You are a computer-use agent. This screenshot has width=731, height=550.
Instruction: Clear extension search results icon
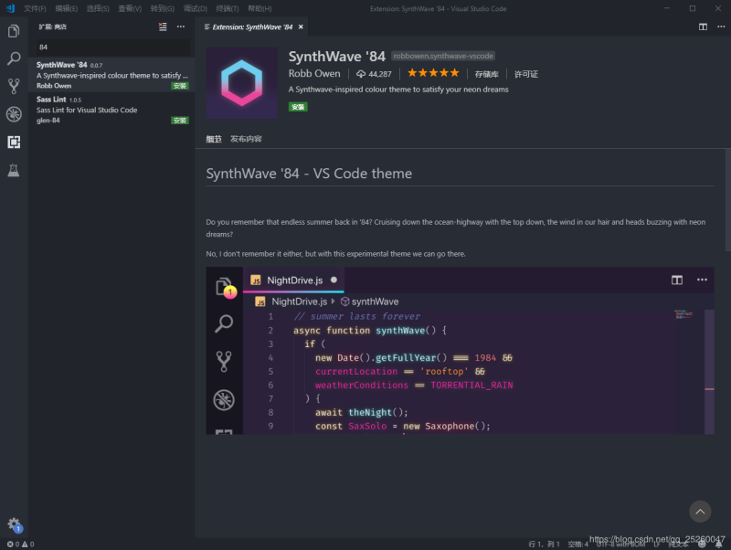pos(163,27)
